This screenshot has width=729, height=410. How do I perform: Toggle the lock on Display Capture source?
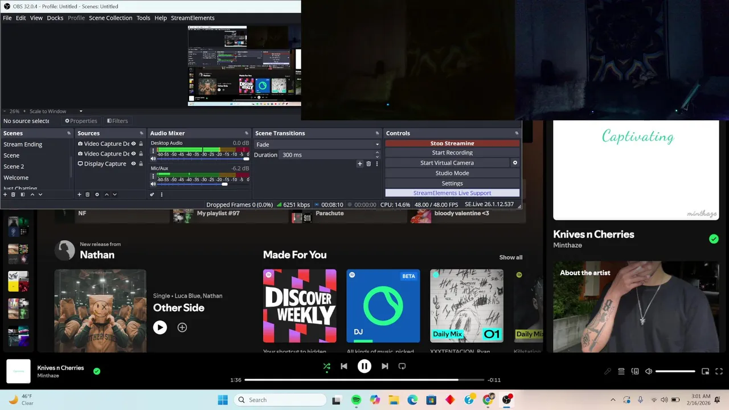tap(141, 163)
